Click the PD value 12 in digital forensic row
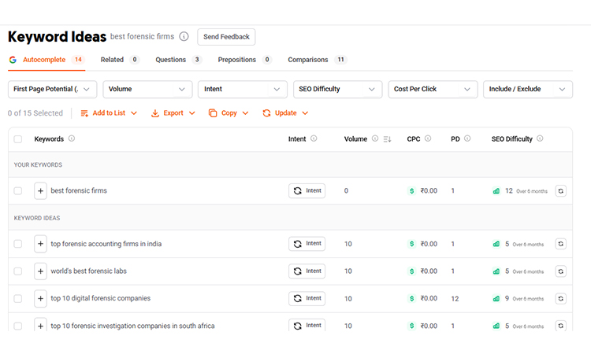Image resolution: width=591 pixels, height=354 pixels. tap(455, 299)
